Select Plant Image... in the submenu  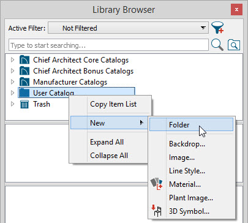[191, 198]
